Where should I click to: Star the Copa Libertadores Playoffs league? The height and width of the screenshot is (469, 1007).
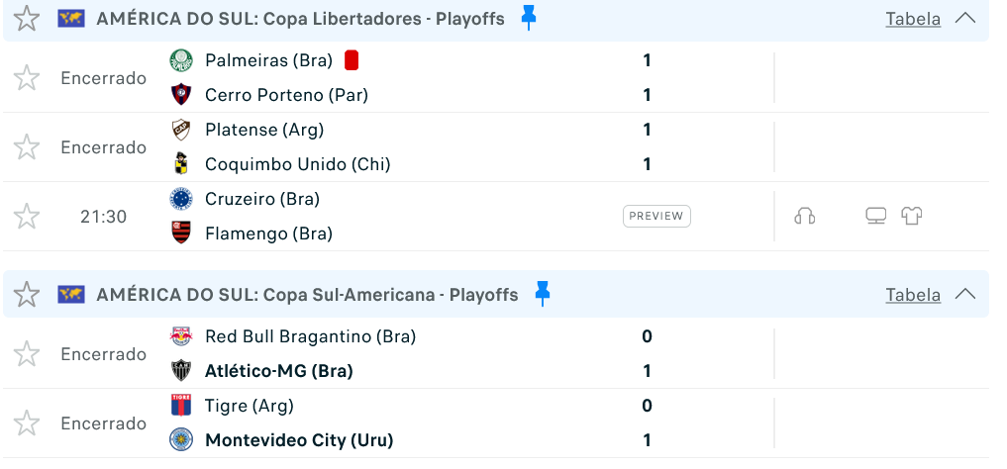pos(27,19)
